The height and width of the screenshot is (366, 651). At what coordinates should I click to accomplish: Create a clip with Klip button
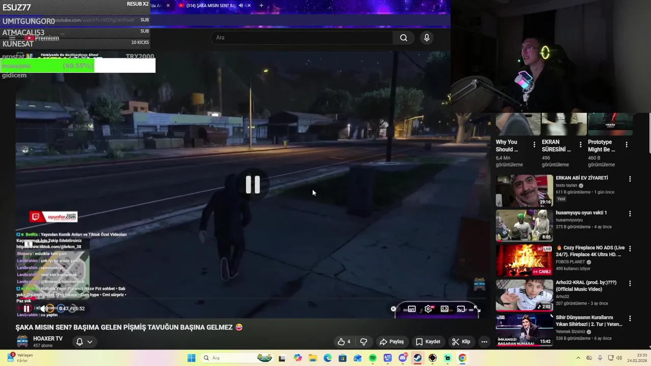[x=461, y=342]
